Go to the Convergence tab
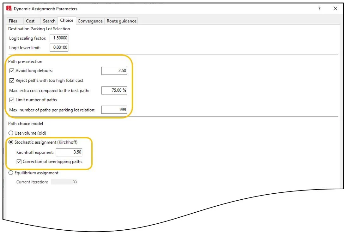Viewport: 346px width, 236px height. pyautogui.click(x=90, y=21)
